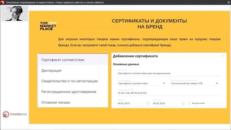This screenshot has width=231, height=130.
Task: Close the Добавление сертификата dialog
Action: [223, 56]
